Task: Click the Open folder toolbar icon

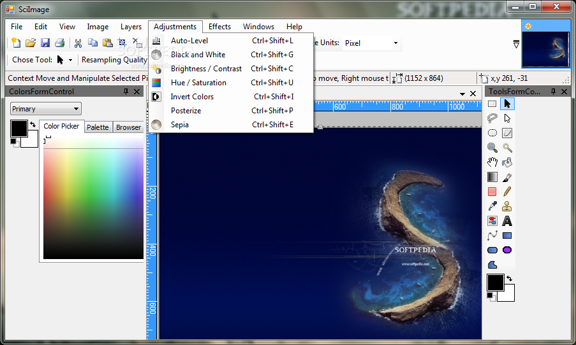Action: 31,43
